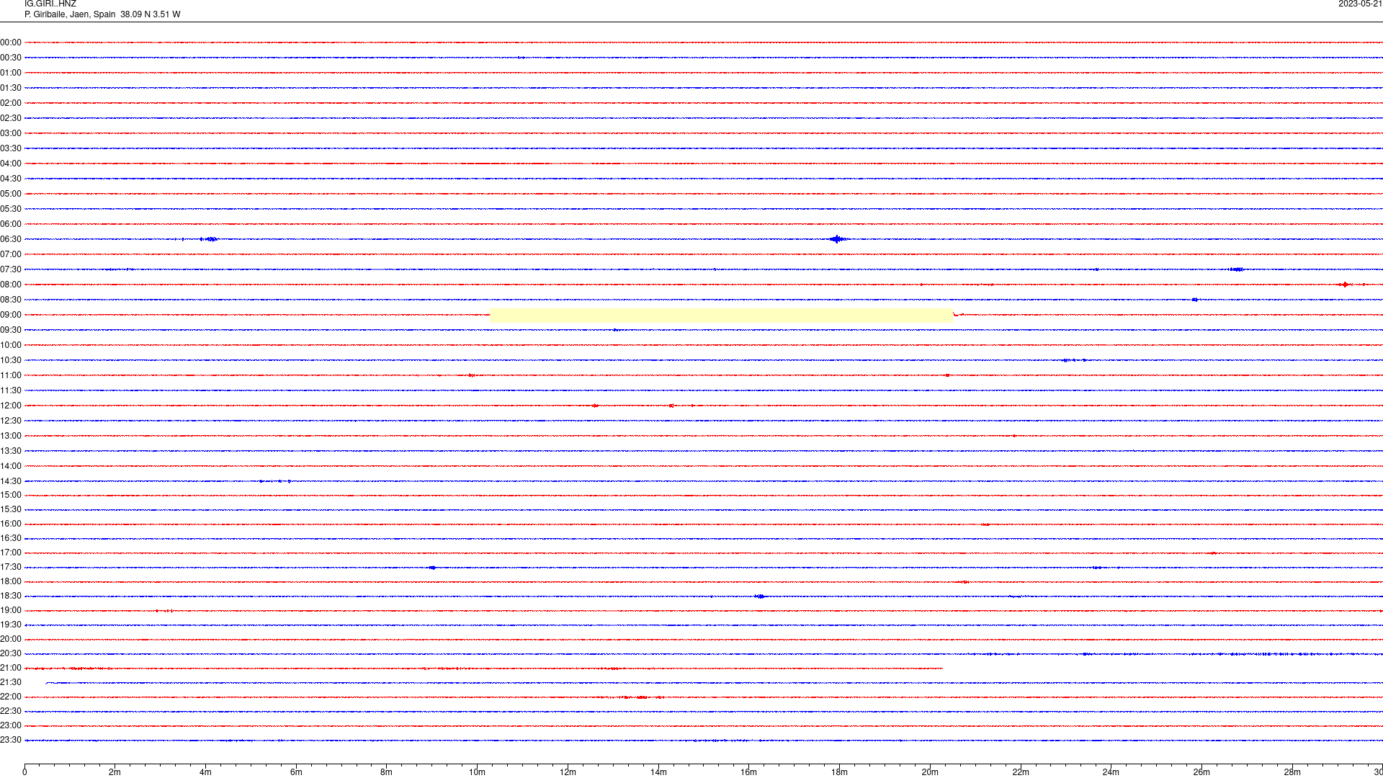Click the location text P. Giribaile, Jaen, Spain
Image resolution: width=1383 pixels, height=778 pixels.
(70, 14)
